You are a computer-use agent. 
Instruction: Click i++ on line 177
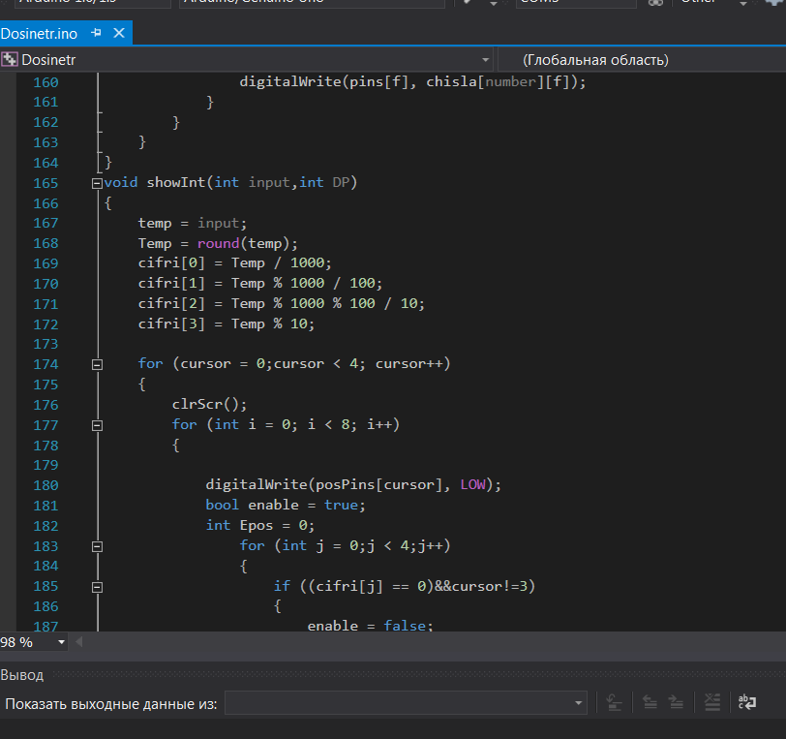(379, 424)
